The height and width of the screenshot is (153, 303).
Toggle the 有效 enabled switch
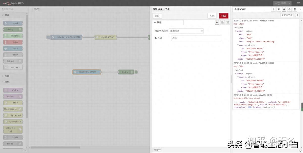(x=157, y=150)
